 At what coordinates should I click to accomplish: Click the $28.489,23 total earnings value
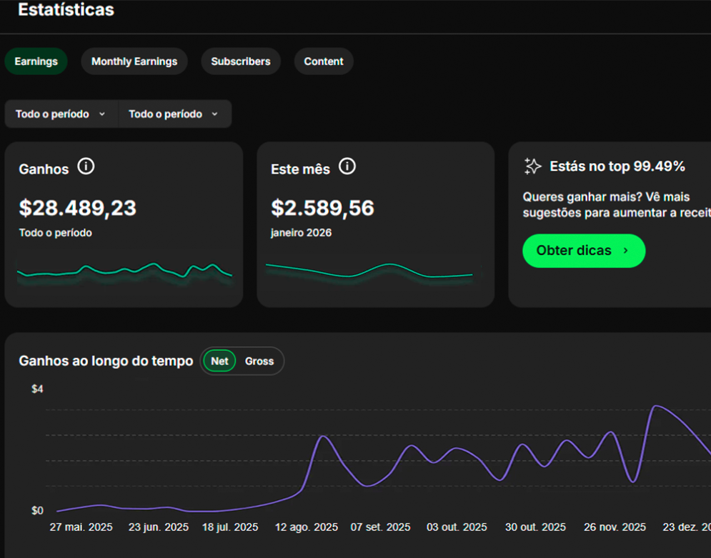77,208
